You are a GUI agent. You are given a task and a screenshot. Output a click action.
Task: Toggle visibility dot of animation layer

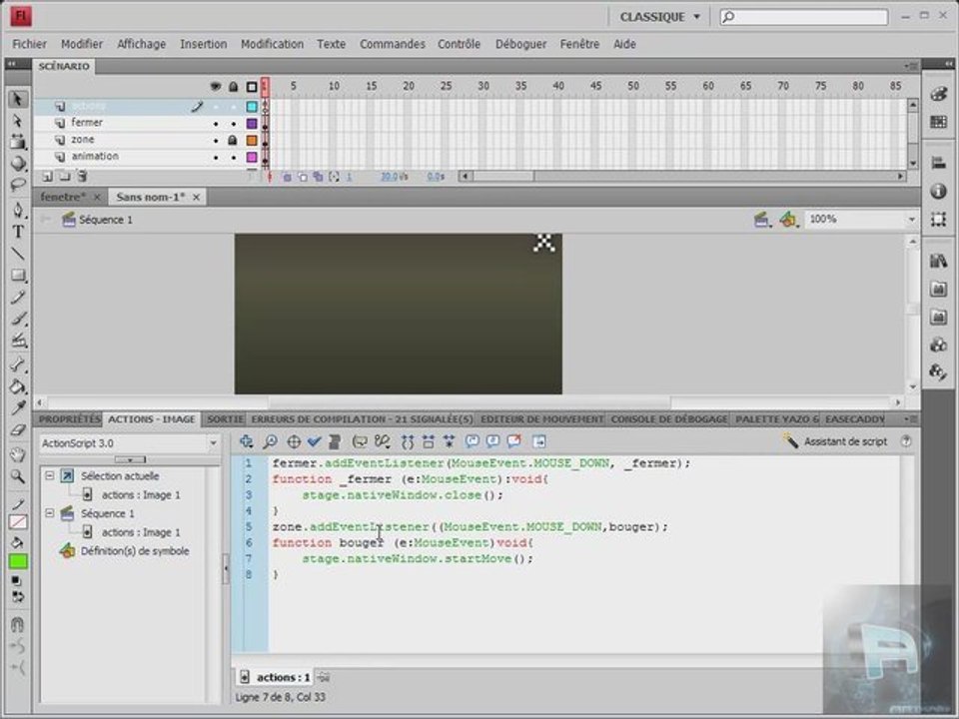click(216, 157)
